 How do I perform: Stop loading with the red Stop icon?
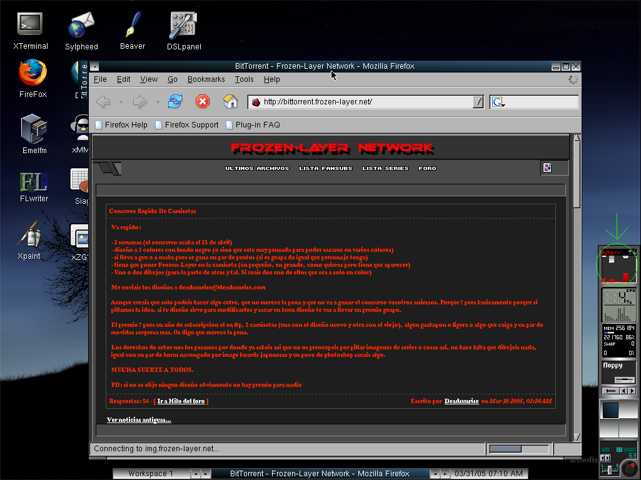203,101
